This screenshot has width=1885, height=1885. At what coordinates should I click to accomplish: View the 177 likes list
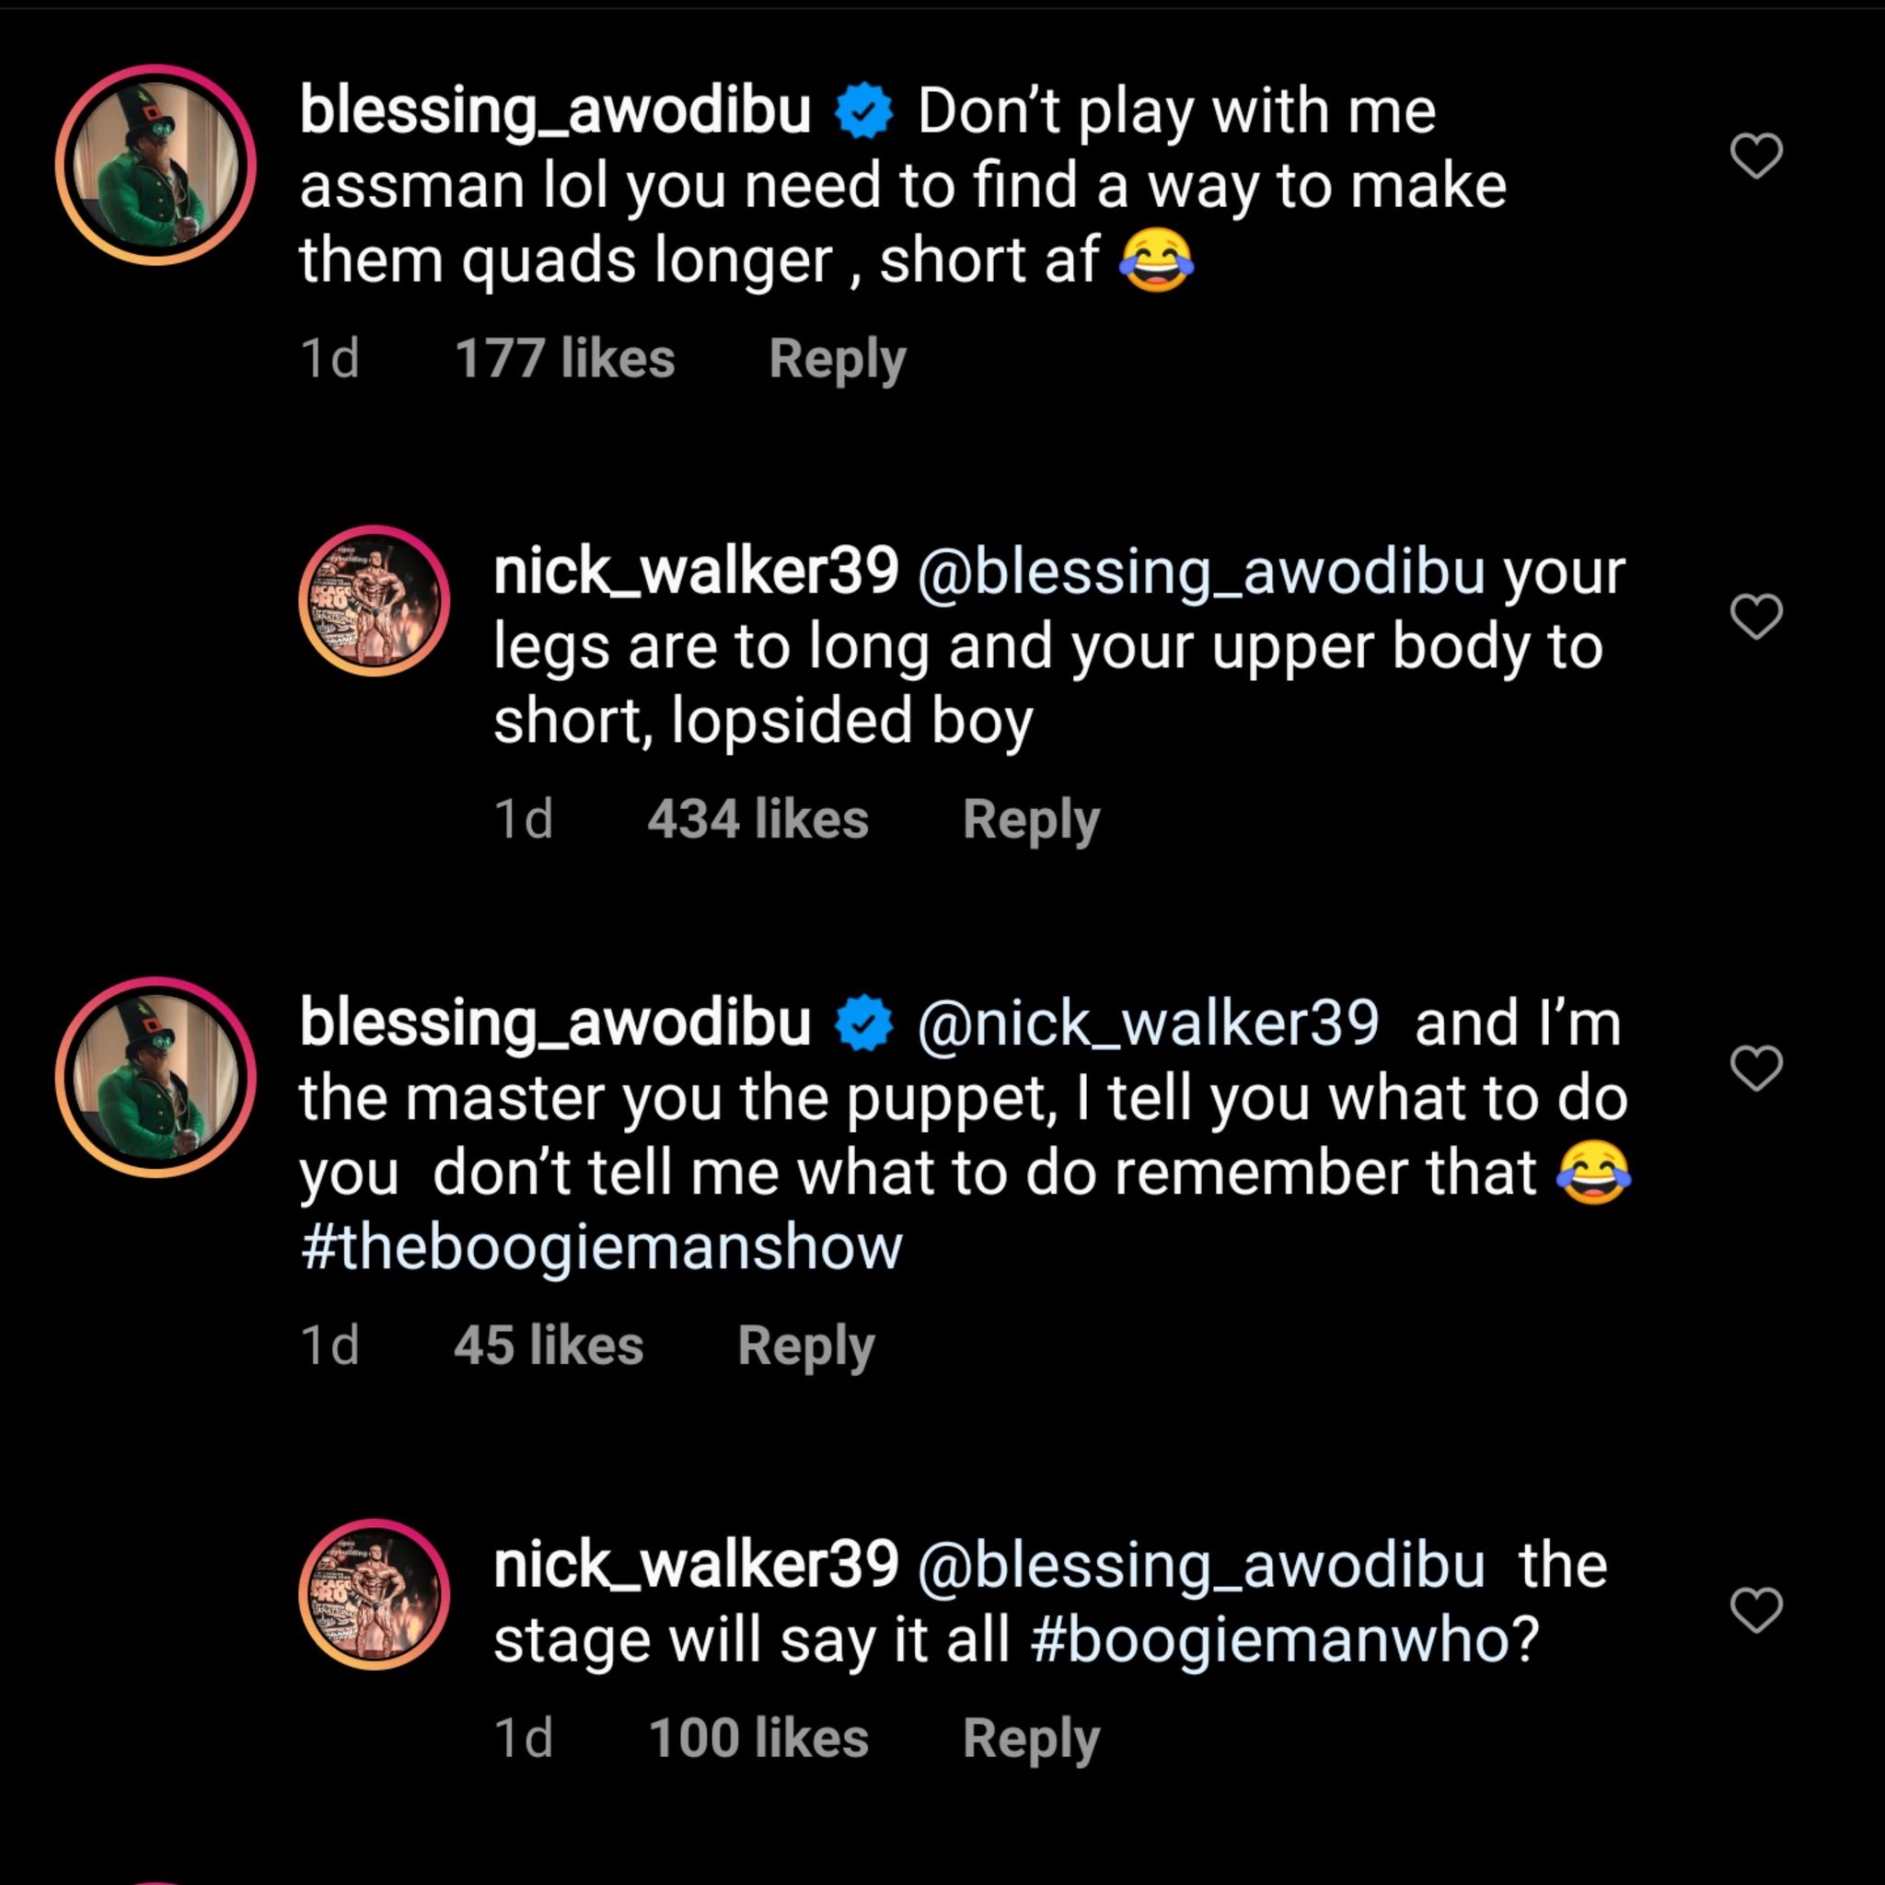(x=564, y=359)
